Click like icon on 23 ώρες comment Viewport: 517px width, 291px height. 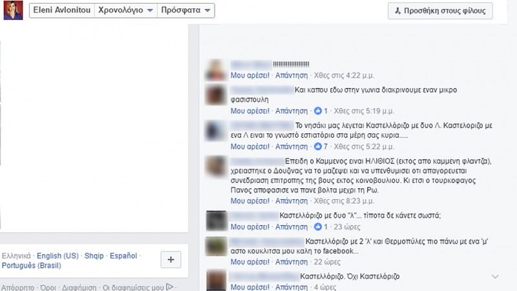pos(318,227)
